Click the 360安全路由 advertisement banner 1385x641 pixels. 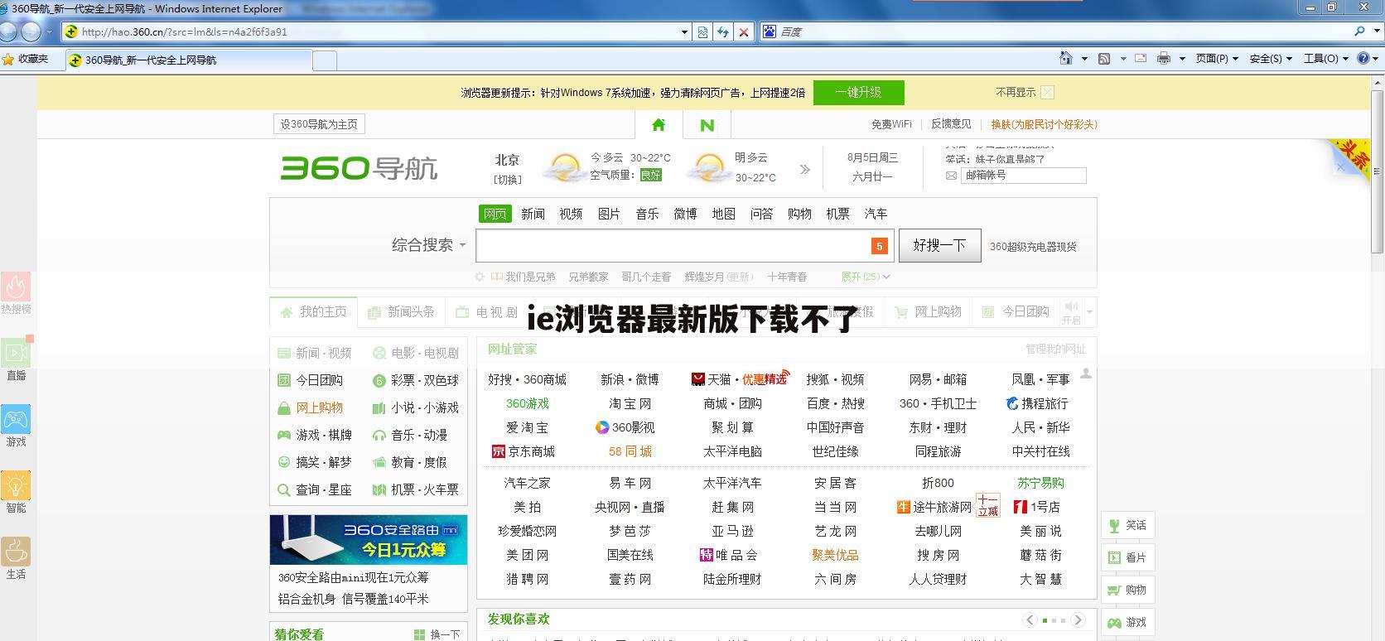[x=369, y=540]
